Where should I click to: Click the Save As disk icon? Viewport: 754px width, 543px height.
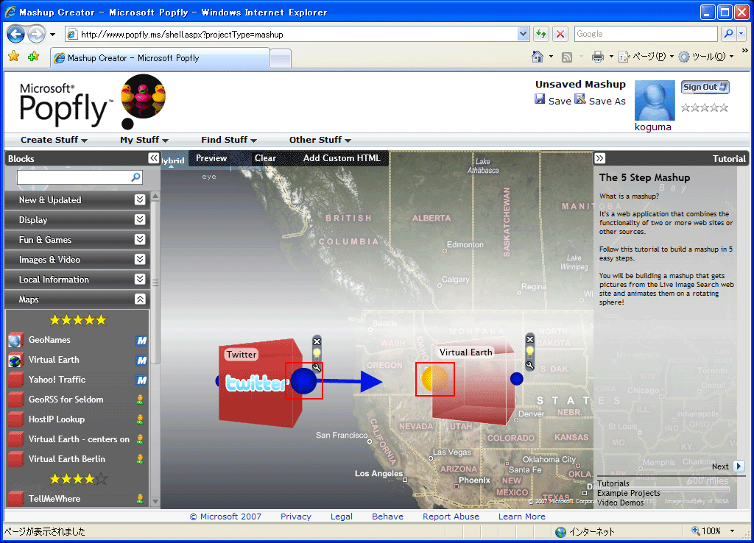[580, 99]
